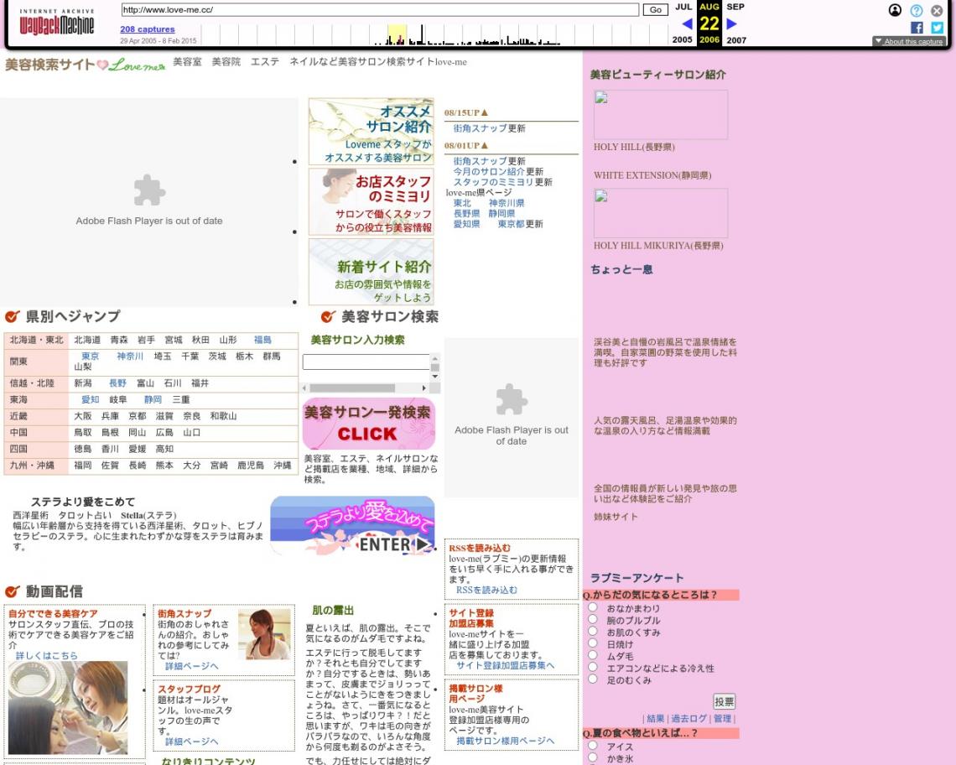
Task: Open 今月のサロン紹介 update link
Action: pyautogui.click(x=488, y=171)
